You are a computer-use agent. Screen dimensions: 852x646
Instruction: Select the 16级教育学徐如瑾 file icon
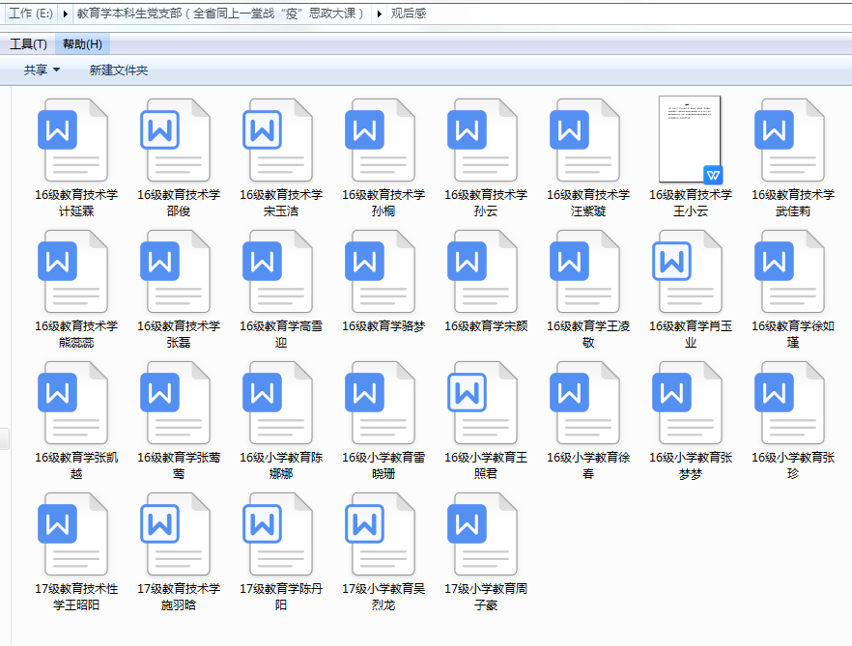(x=792, y=271)
